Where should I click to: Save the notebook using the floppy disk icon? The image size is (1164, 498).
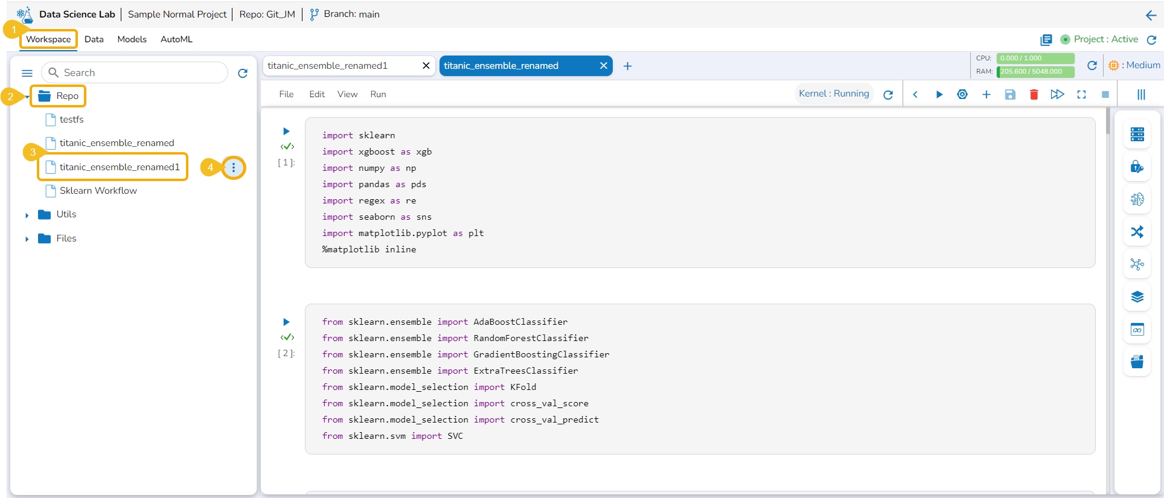tap(1010, 95)
